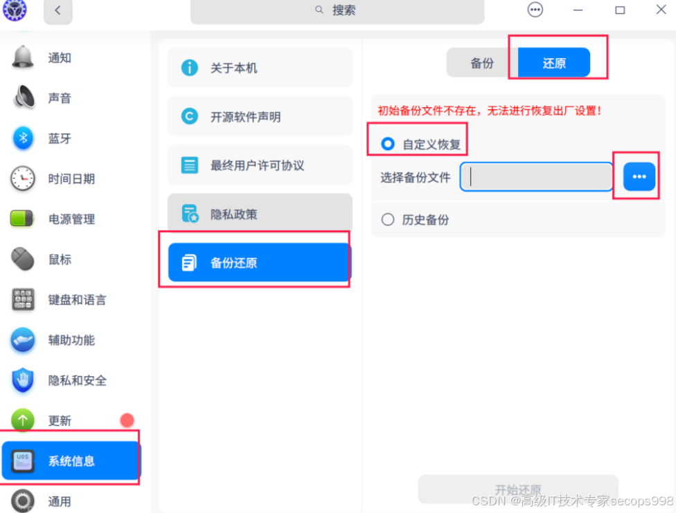Select the 历史备份 radio button
Image resolution: width=676 pixels, height=513 pixels.
tap(388, 221)
